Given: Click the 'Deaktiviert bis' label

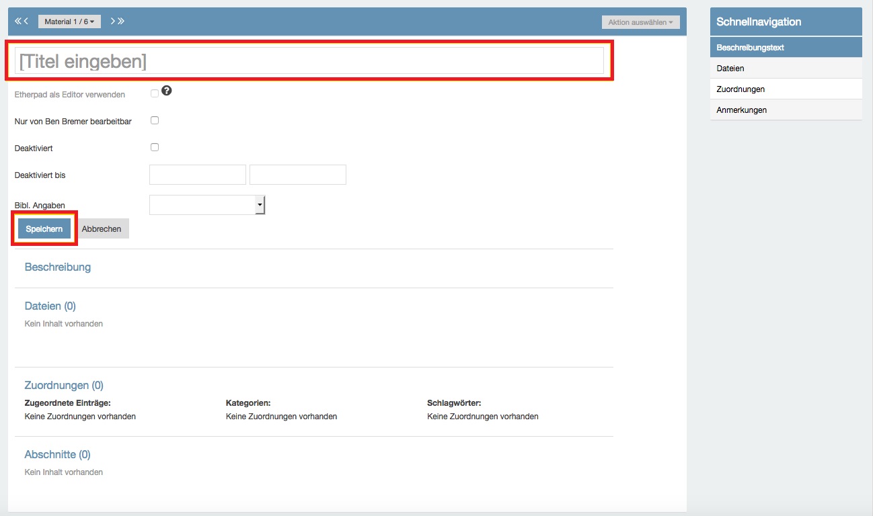Looking at the screenshot, I should 40,175.
